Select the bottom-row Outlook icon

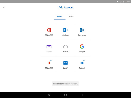click(x=82, y=63)
